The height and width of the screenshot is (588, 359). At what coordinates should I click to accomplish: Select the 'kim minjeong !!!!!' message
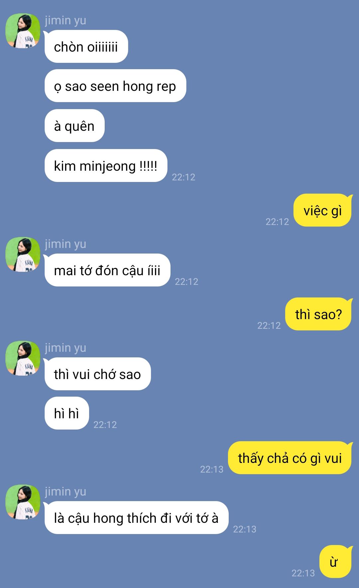106,166
